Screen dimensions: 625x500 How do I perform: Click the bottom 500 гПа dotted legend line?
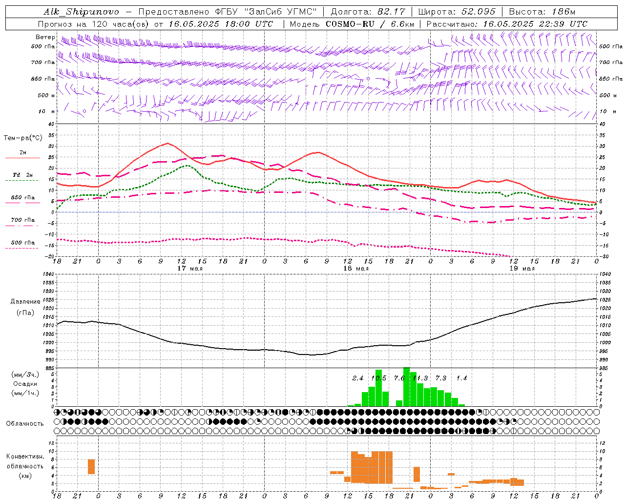(x=22, y=248)
